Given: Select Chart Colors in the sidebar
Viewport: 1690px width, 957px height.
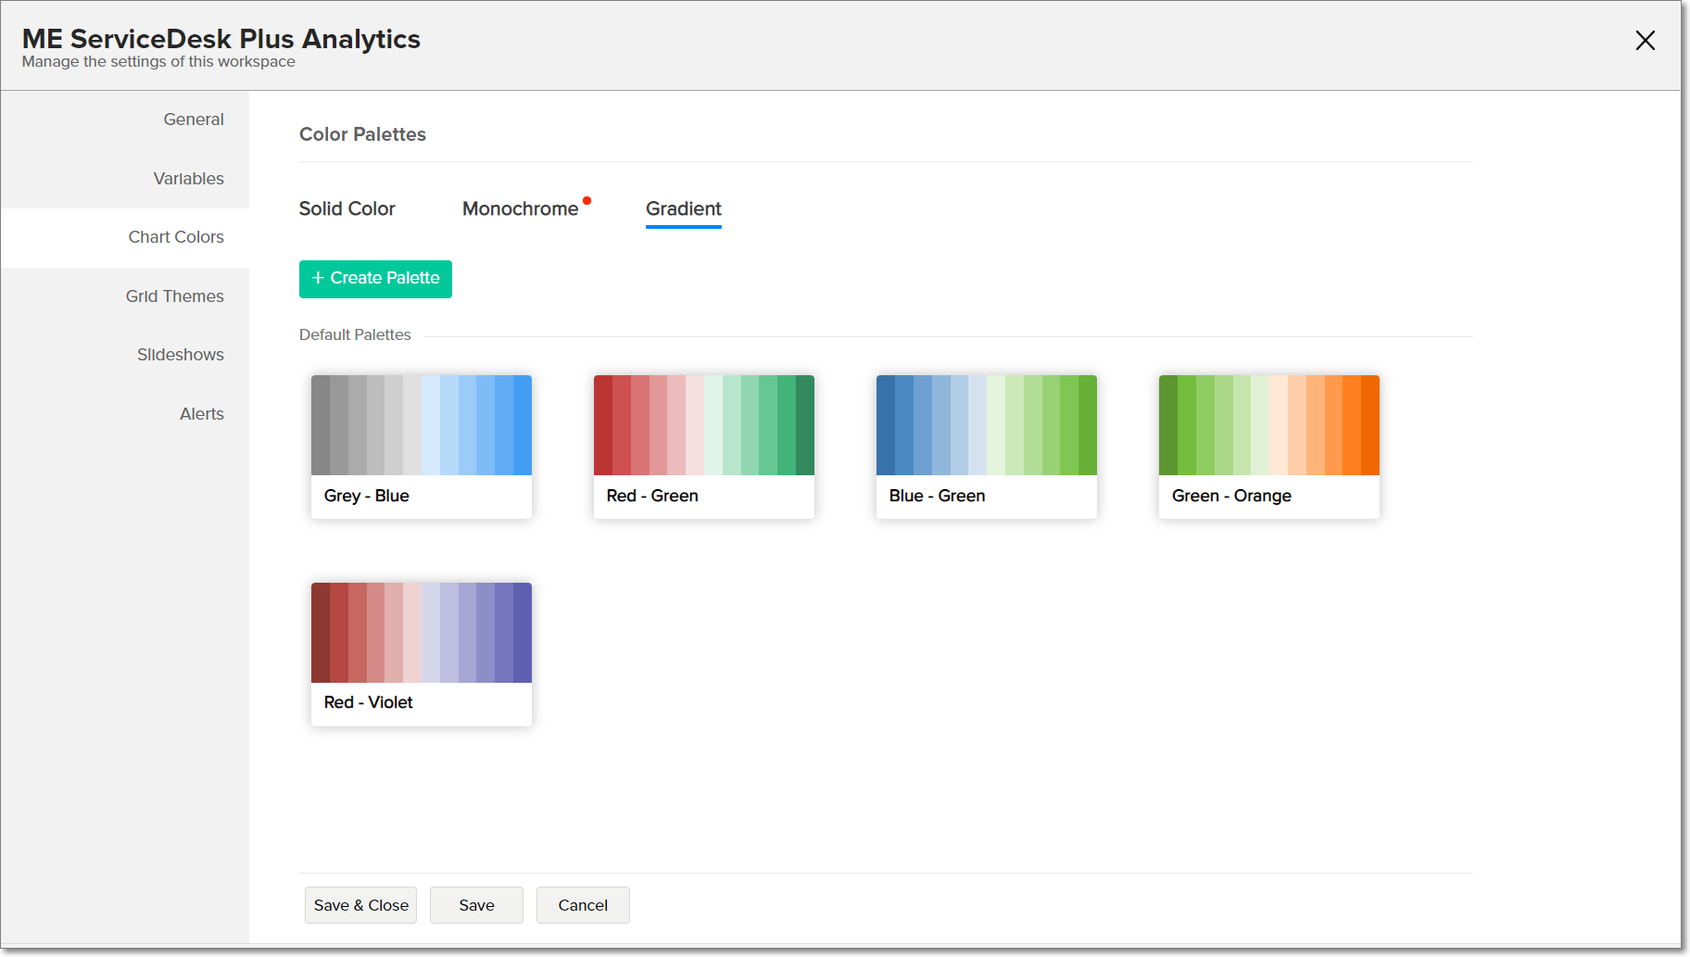Looking at the screenshot, I should [176, 237].
